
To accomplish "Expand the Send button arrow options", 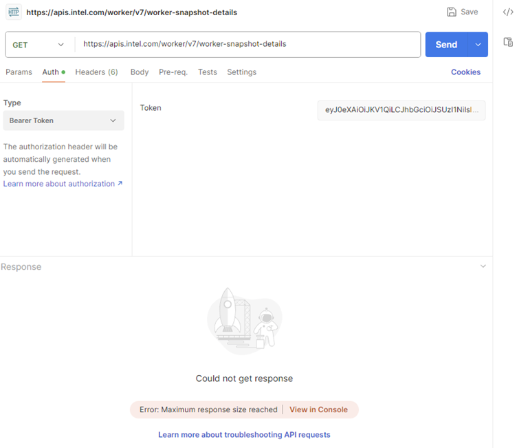I will [478, 45].
